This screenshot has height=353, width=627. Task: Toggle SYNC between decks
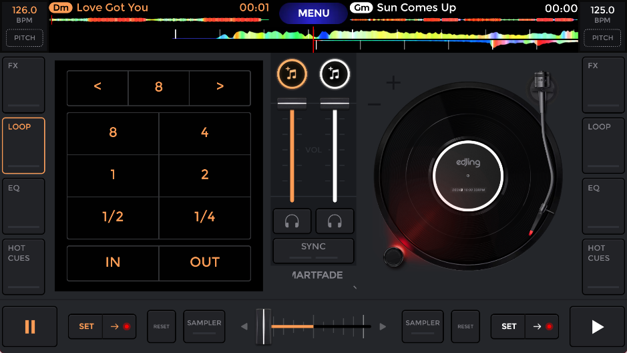(313, 251)
